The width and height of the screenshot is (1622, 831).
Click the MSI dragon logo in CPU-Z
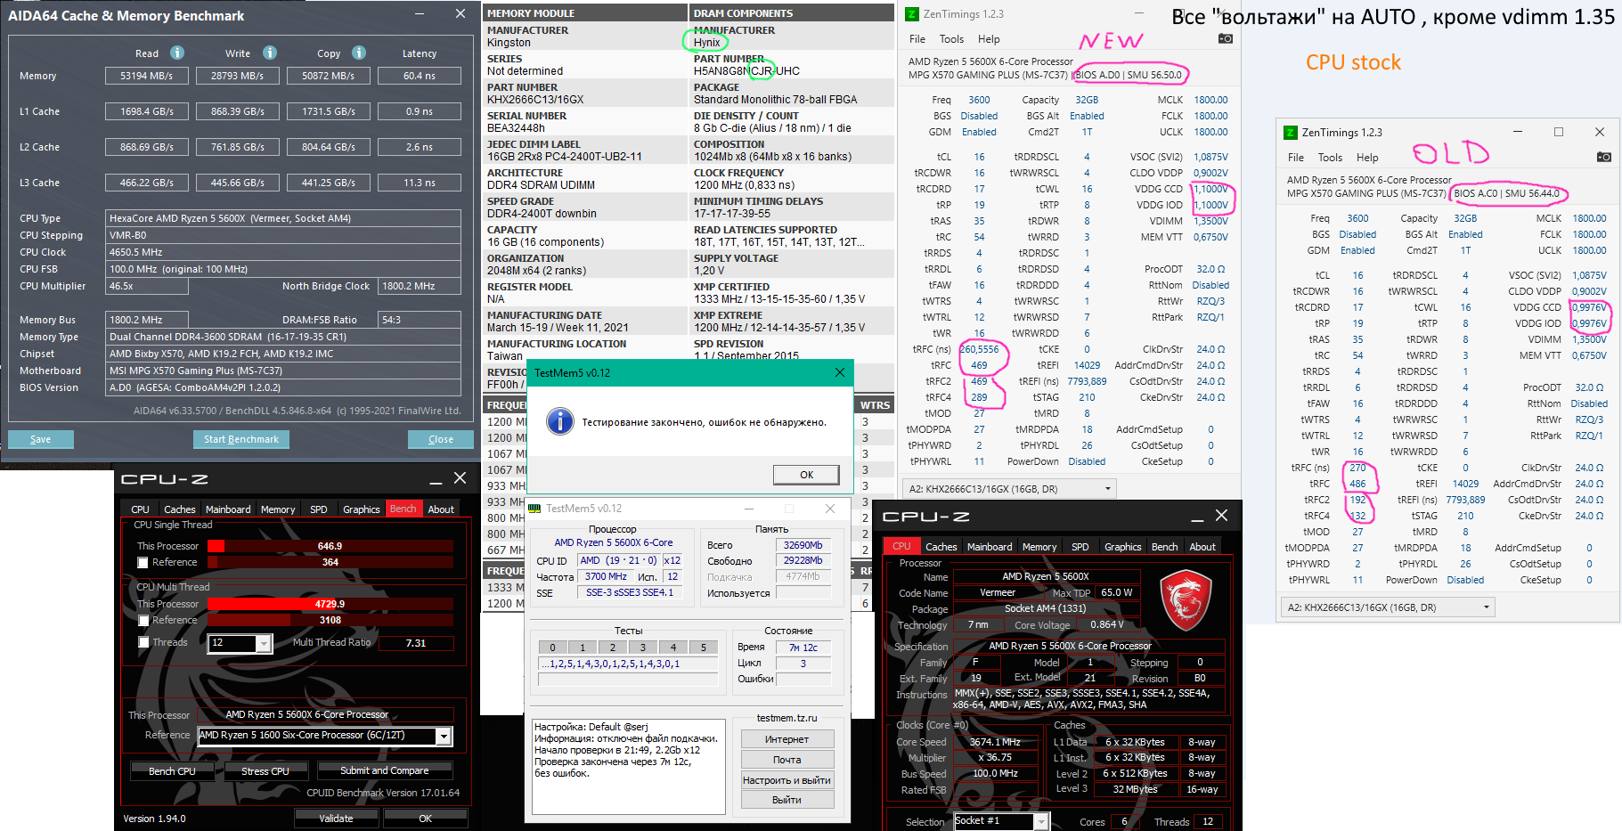[x=1186, y=601]
